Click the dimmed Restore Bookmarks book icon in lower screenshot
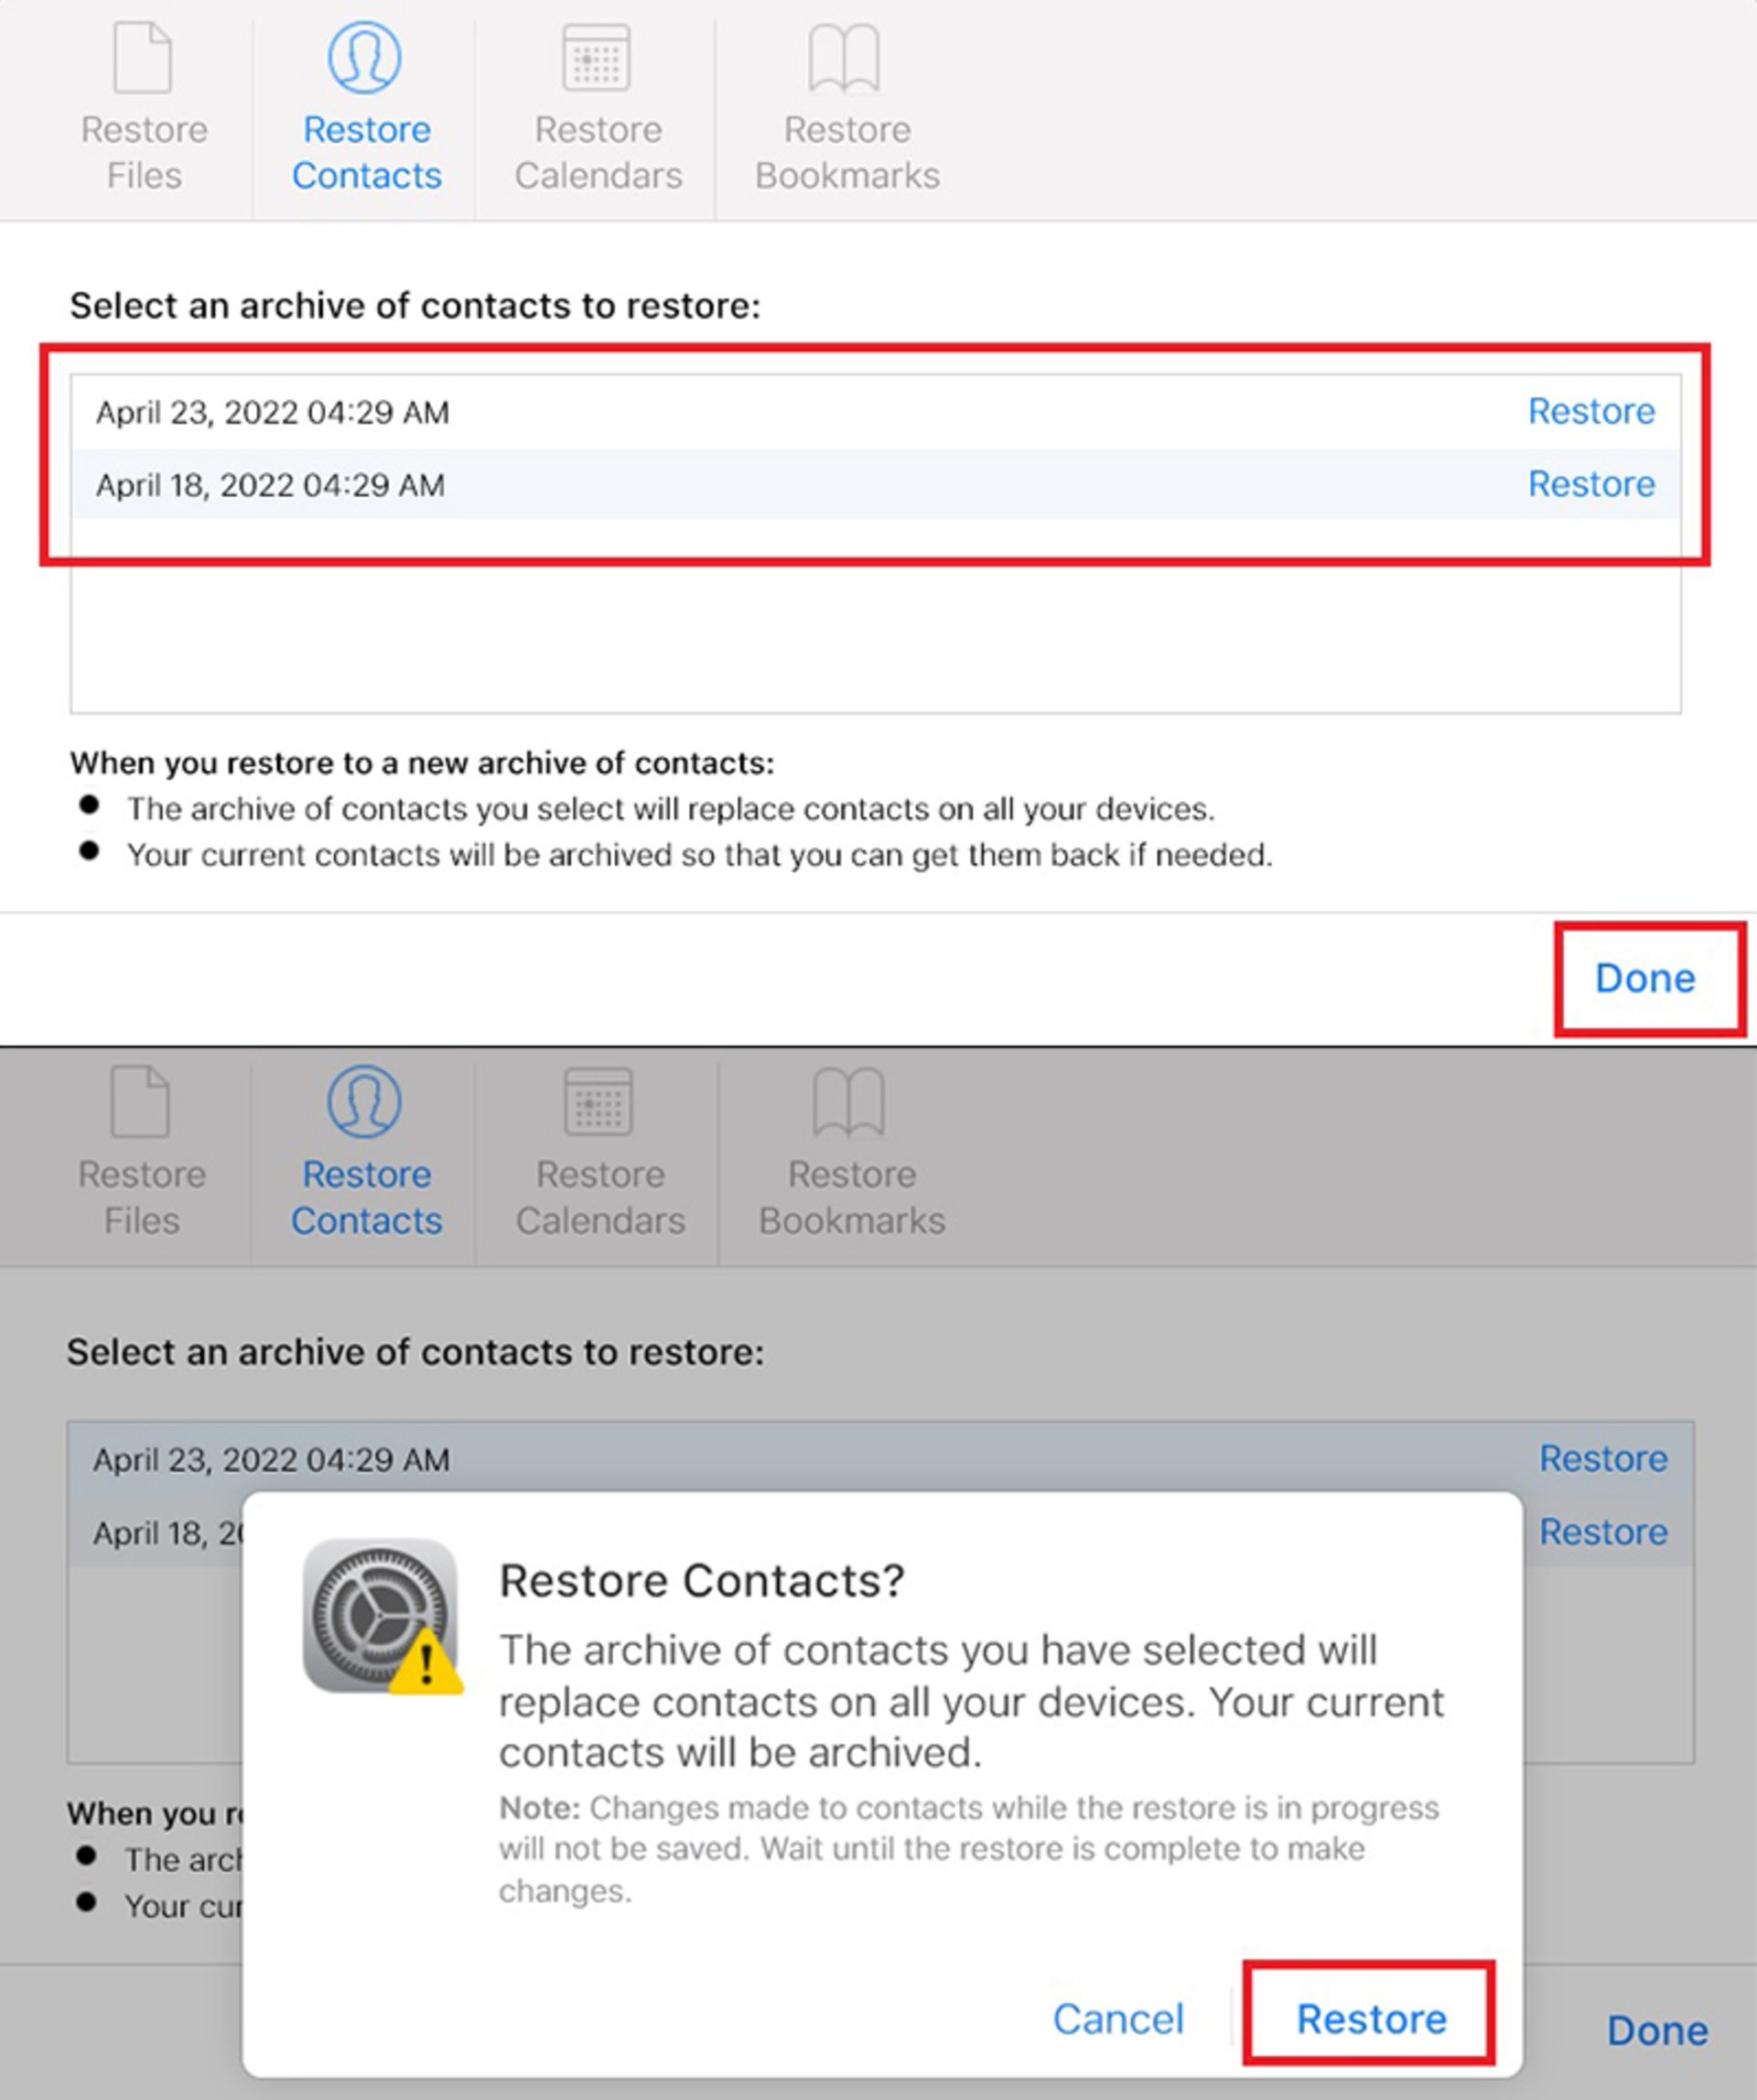The height and width of the screenshot is (2100, 1757). click(848, 1102)
